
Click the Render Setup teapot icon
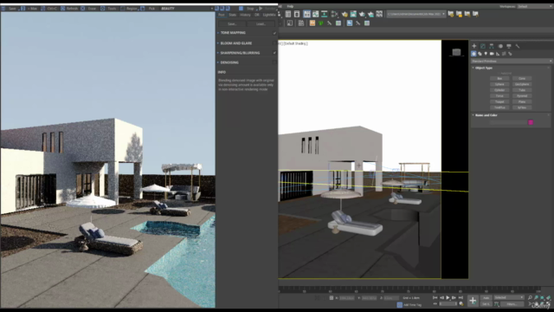345,14
